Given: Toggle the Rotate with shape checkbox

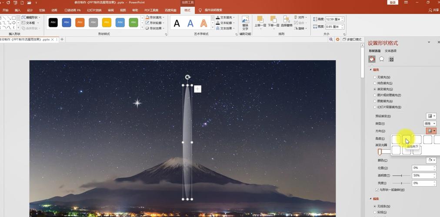Looking at the screenshot, I should coord(377,190).
